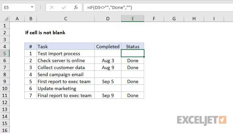Click the 'Aug 9' completed date cell

[x=108, y=67]
